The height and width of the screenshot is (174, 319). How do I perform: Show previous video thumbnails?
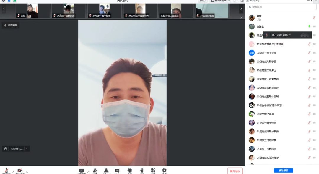tap(4, 9)
